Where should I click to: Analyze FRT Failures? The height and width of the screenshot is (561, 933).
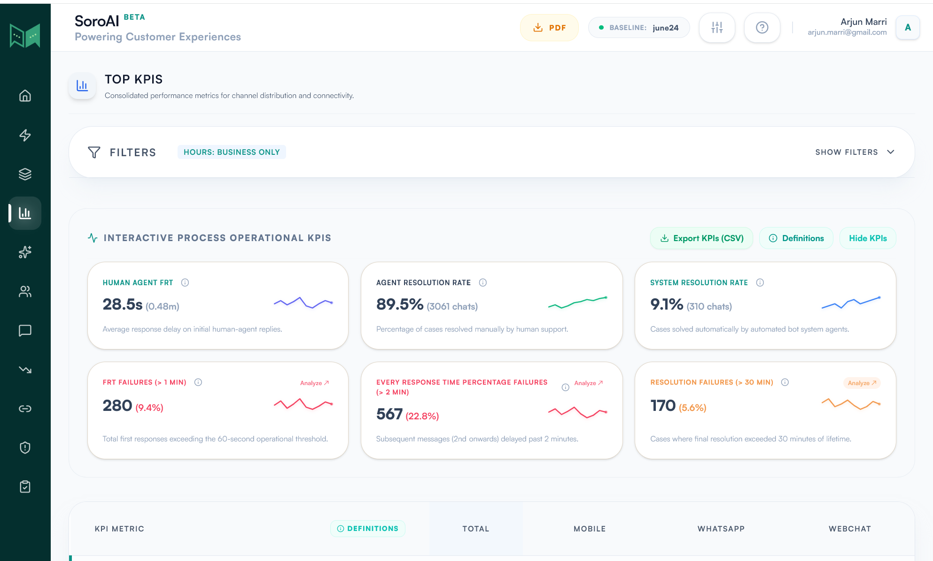pyautogui.click(x=314, y=383)
